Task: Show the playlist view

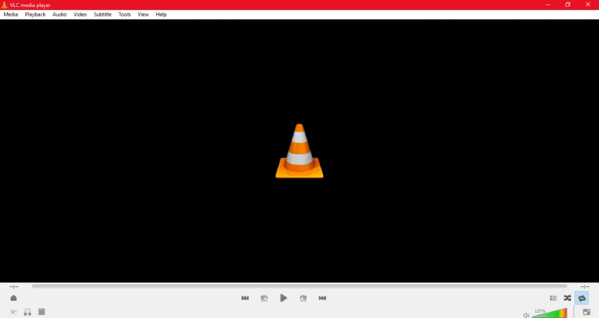Action: pos(553,298)
